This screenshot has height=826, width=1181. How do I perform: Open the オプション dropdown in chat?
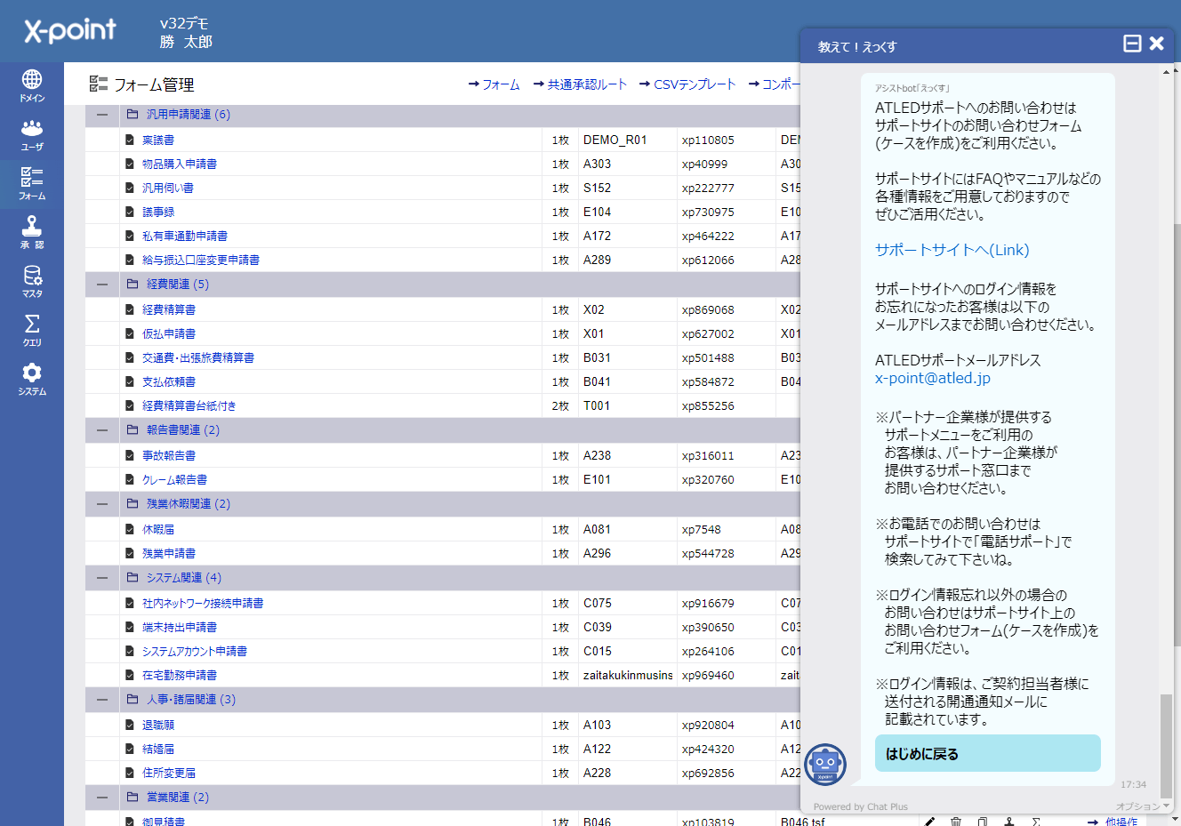pos(1142,806)
